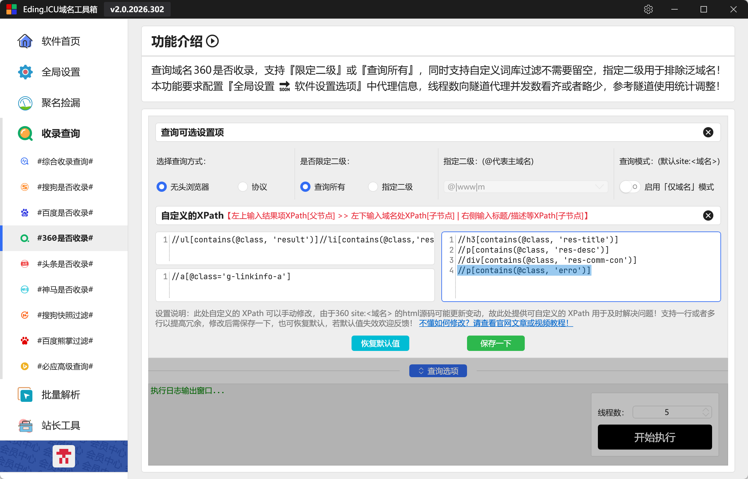
Task: Open the tutorial link 不懂如何修改
Action: click(x=496, y=323)
